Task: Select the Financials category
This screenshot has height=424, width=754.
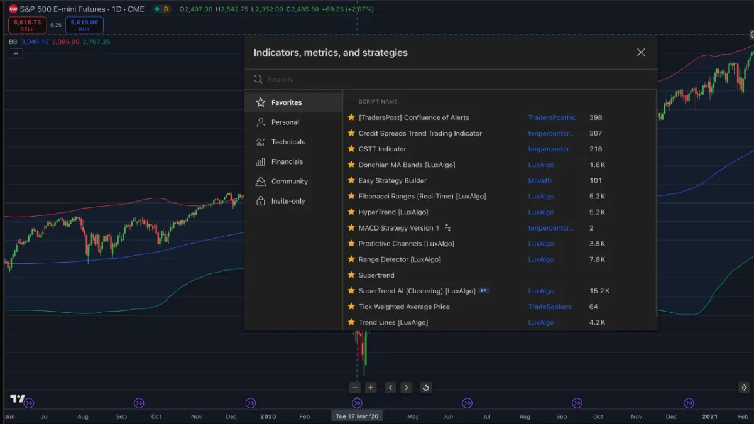Action: coord(293,161)
